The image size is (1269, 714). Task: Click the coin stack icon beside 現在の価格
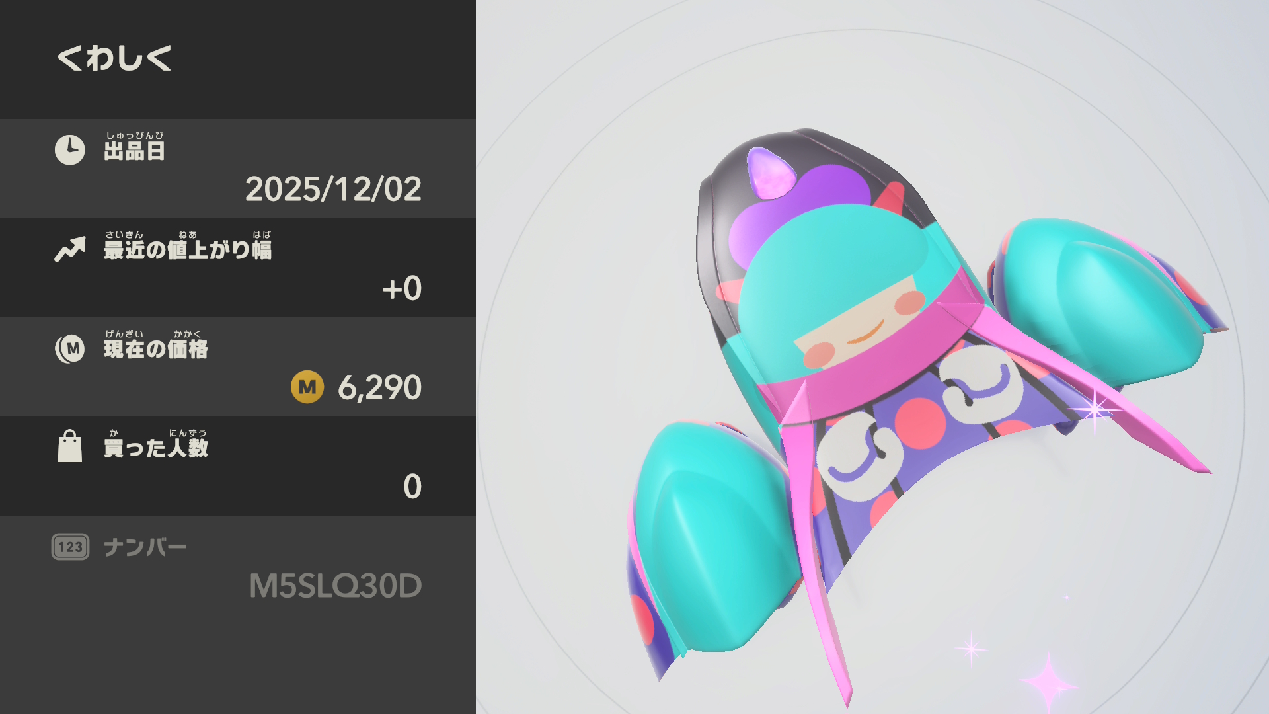click(x=70, y=348)
